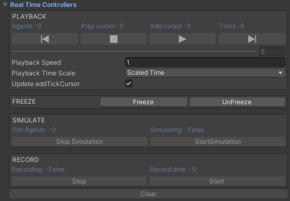This screenshot has width=290, height=201.
Task: Click the StartSimulation button
Action: (x=218, y=142)
